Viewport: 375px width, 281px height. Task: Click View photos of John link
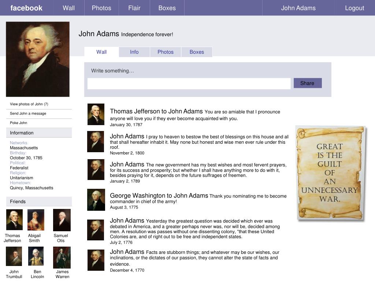click(29, 104)
